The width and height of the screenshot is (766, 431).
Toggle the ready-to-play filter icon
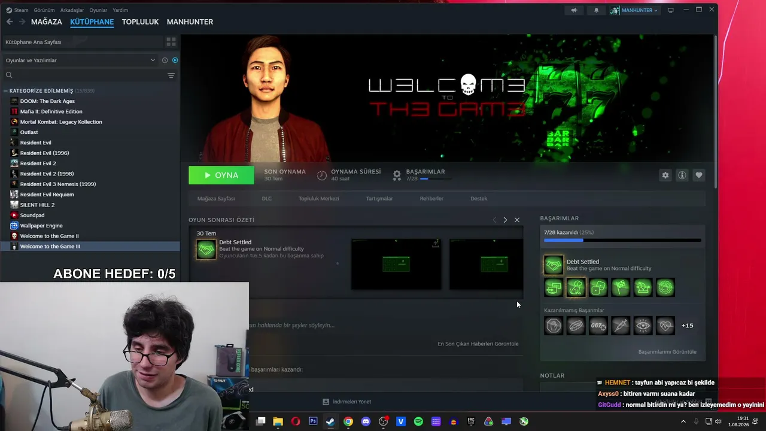pos(175,60)
